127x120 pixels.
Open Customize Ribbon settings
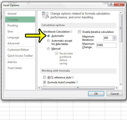pyautogui.click(x=20, y=50)
